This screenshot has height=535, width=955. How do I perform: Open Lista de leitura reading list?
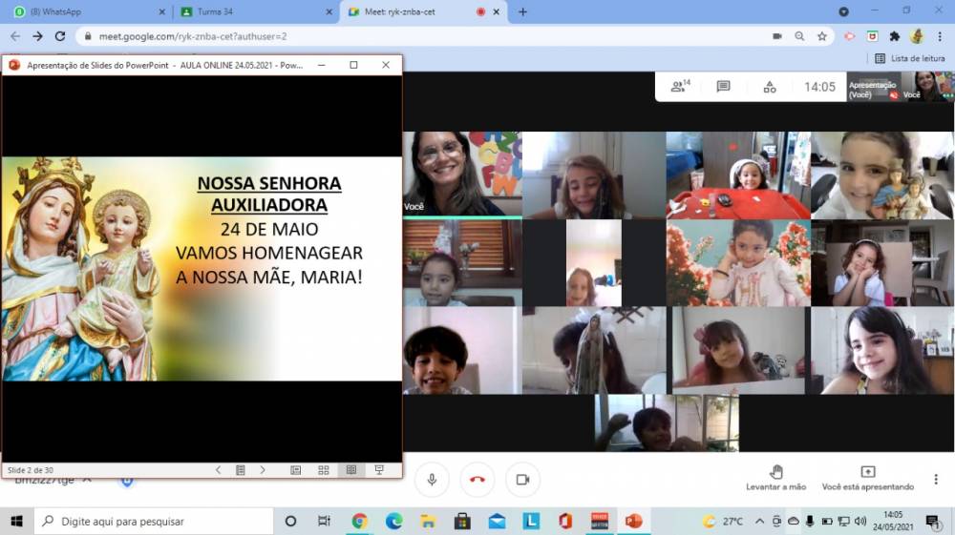point(910,58)
